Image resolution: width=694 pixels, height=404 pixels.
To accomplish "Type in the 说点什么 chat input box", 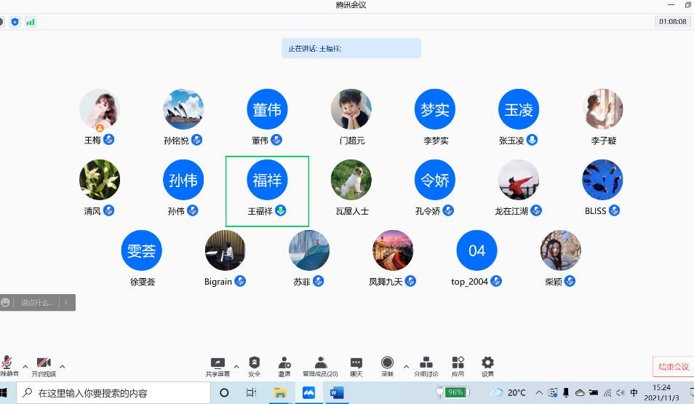I will (36, 302).
